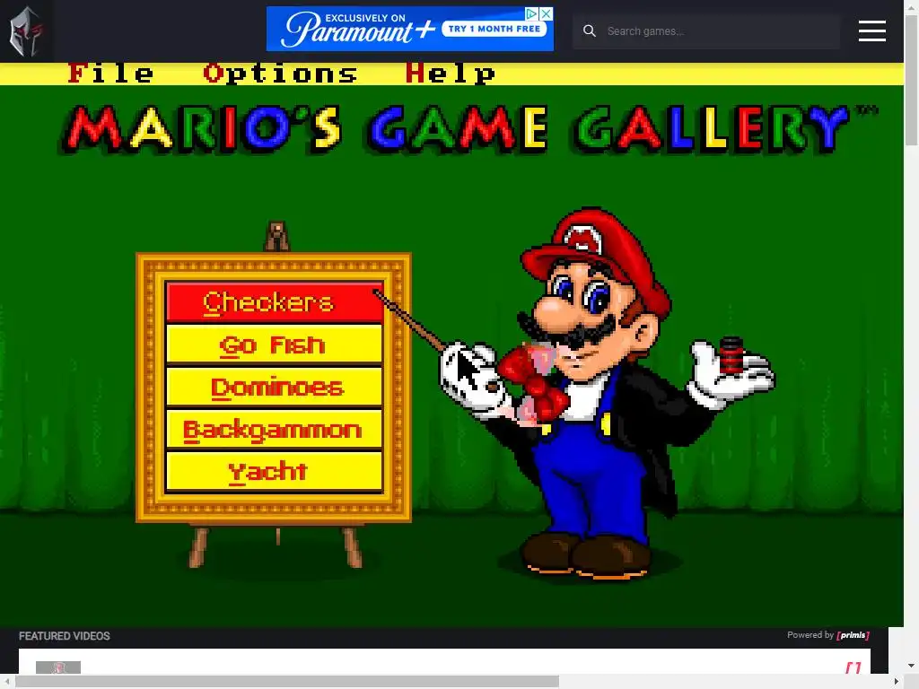Focus the Search games field
This screenshot has width=919, height=689.
[706, 31]
